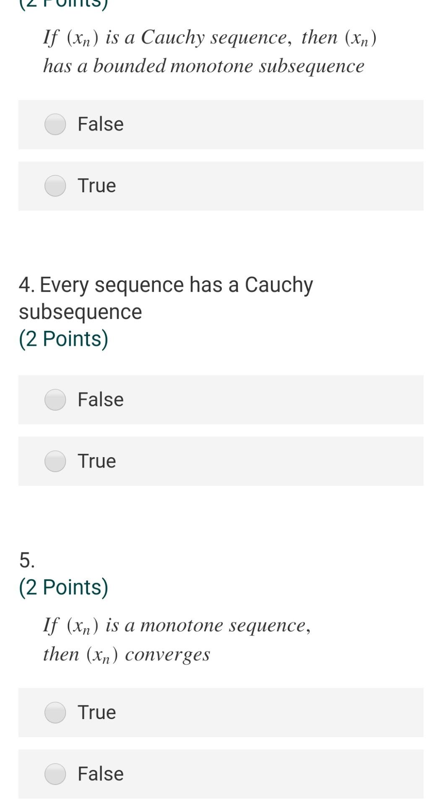The height and width of the screenshot is (806, 442).
Task: Select False for the Cauchy bounded monotone subsequence question
Action: [55, 124]
